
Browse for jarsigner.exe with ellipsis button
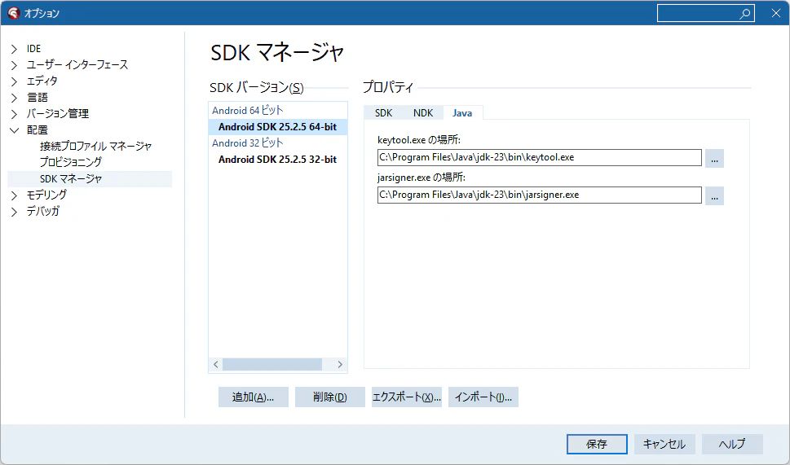tap(714, 196)
